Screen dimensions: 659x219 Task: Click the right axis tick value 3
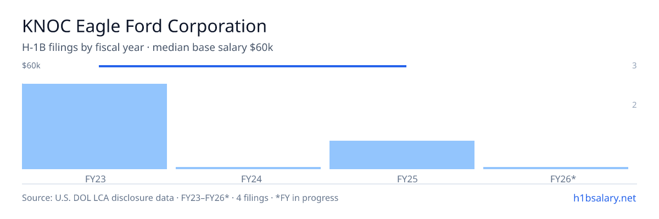click(x=634, y=66)
